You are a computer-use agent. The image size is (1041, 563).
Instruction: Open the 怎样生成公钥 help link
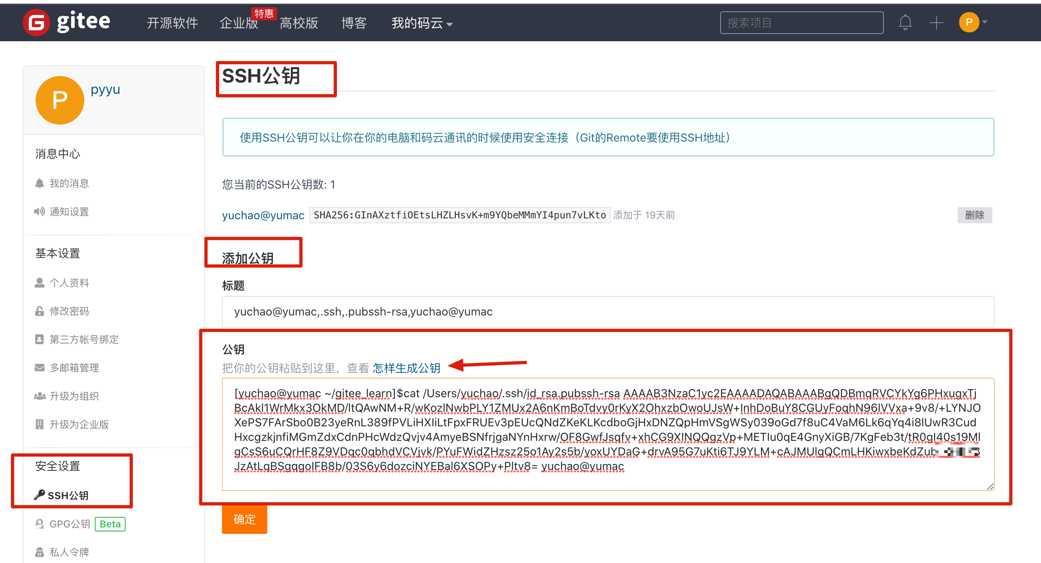[406, 368]
